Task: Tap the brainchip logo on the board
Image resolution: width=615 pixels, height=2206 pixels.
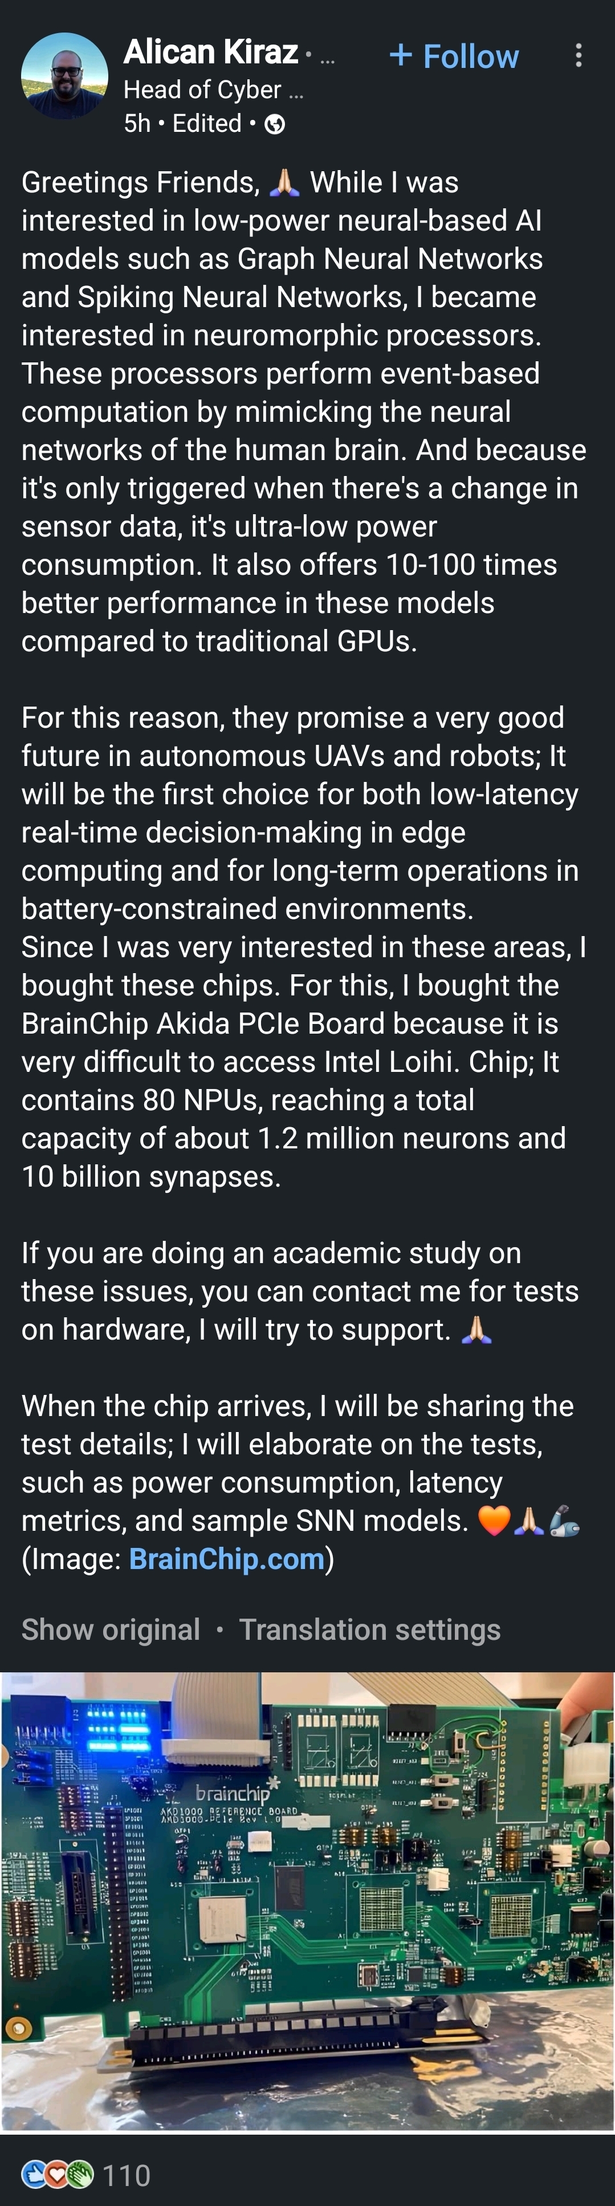Action: [x=233, y=1792]
